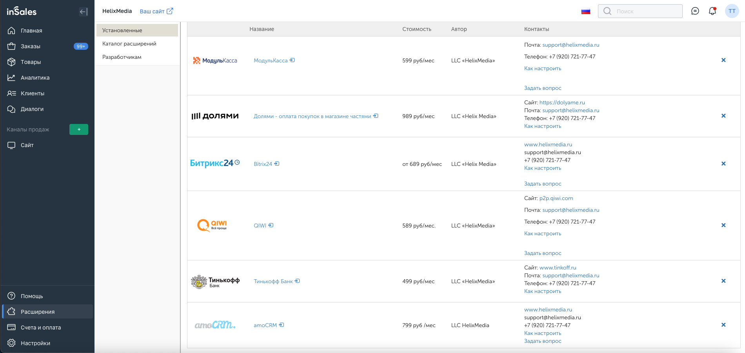Add a sales channel with the plus button

pyautogui.click(x=79, y=129)
